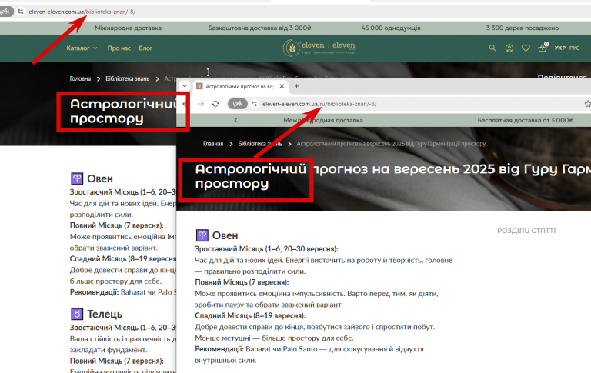591x373 pixels.
Task: Open site info icon beside ru URL
Action: pyautogui.click(x=255, y=104)
